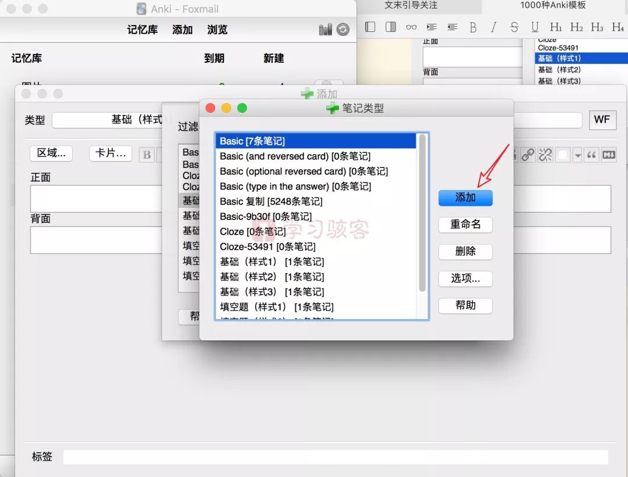Apply H2 heading format

tap(576, 27)
